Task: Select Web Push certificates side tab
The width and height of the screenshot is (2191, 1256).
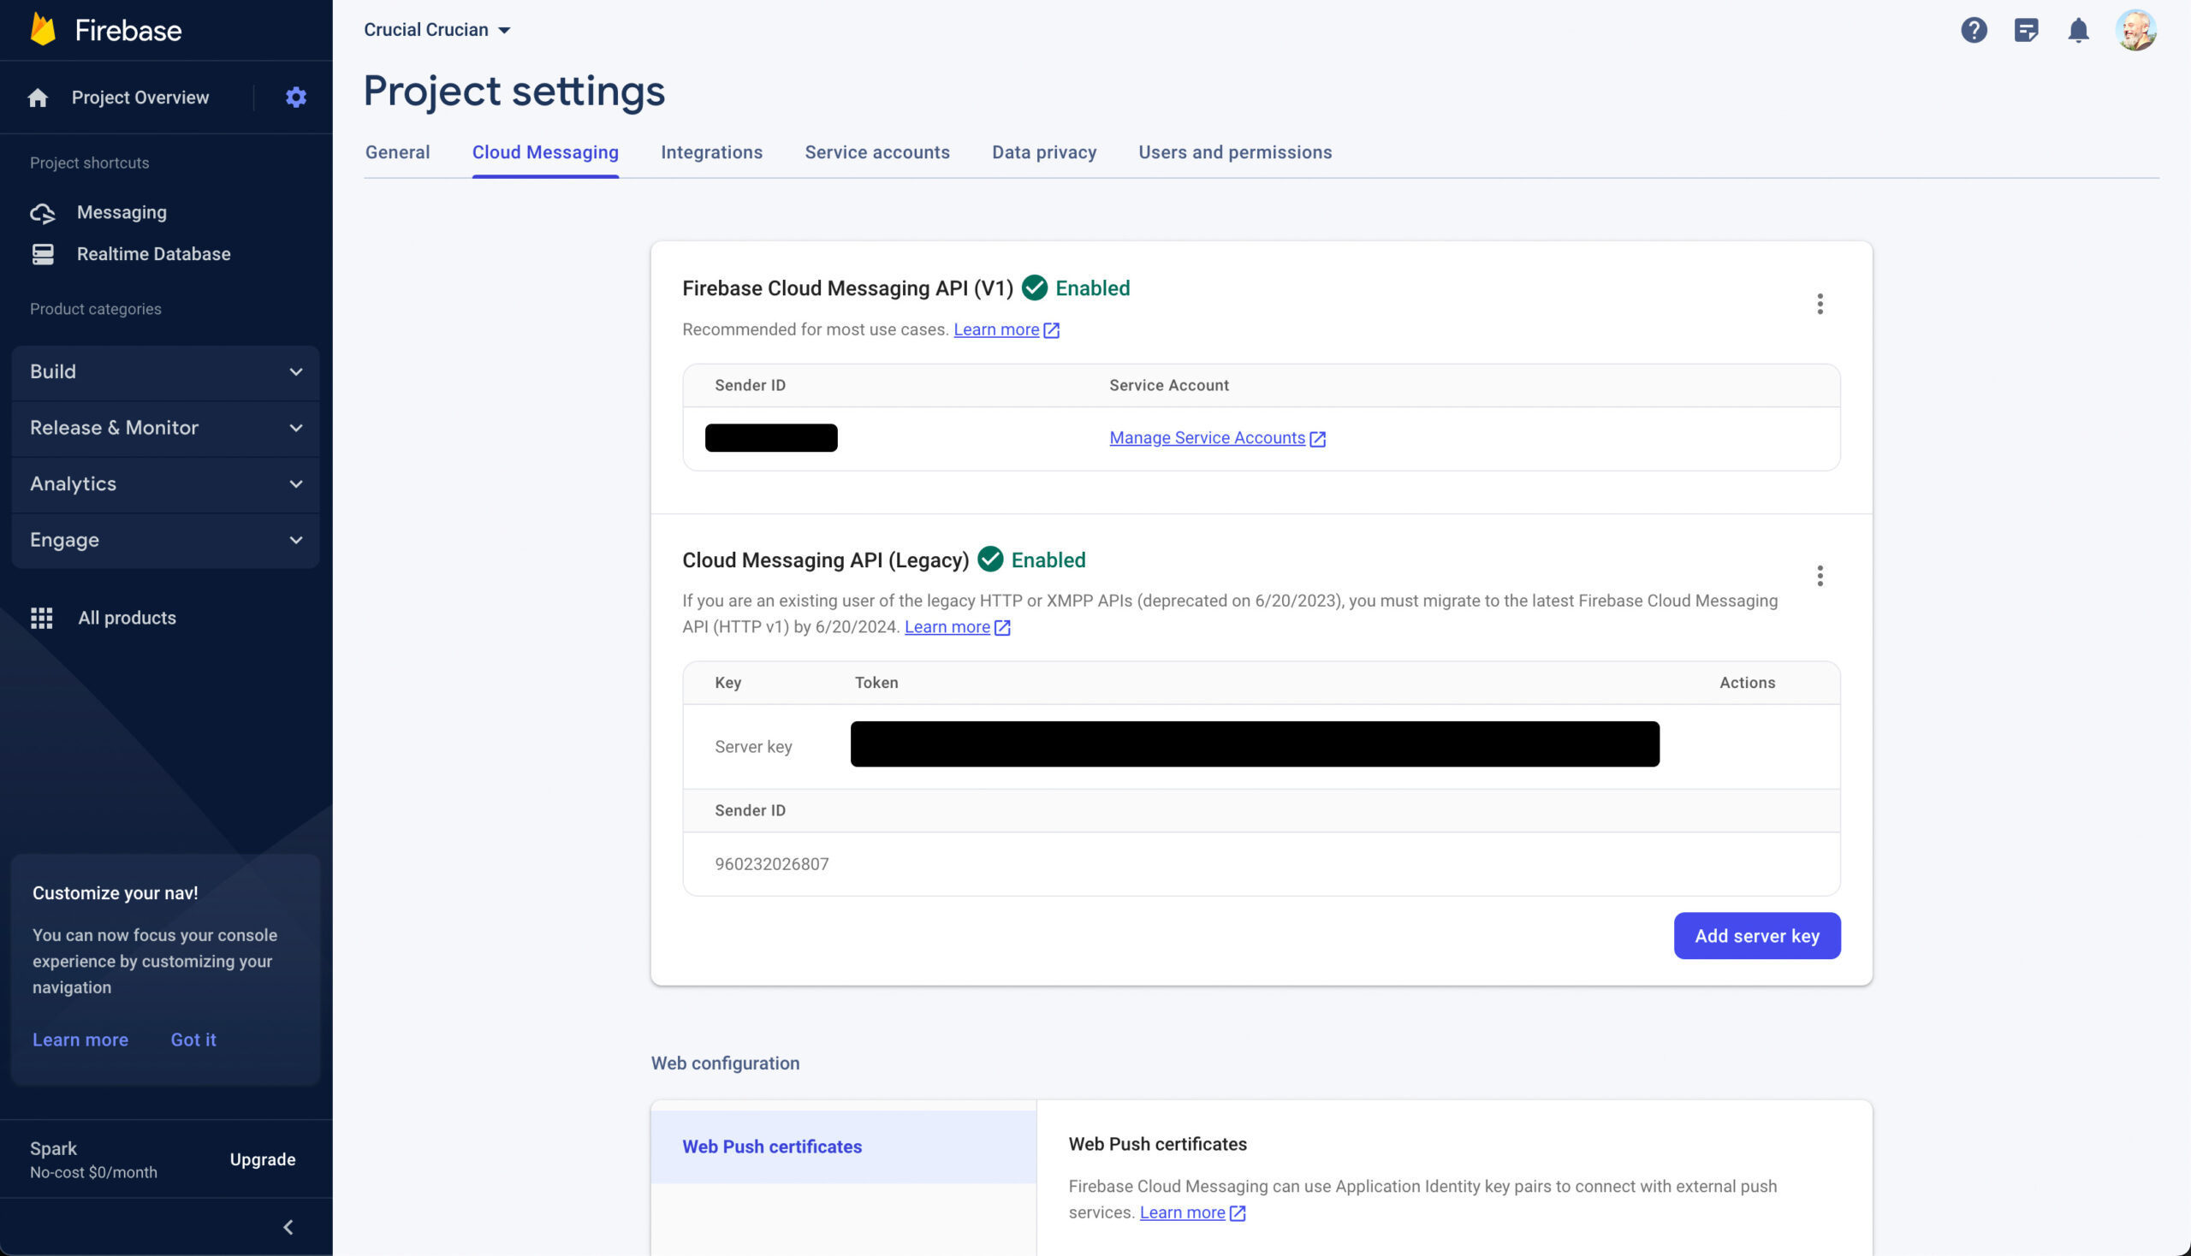Action: click(843, 1146)
